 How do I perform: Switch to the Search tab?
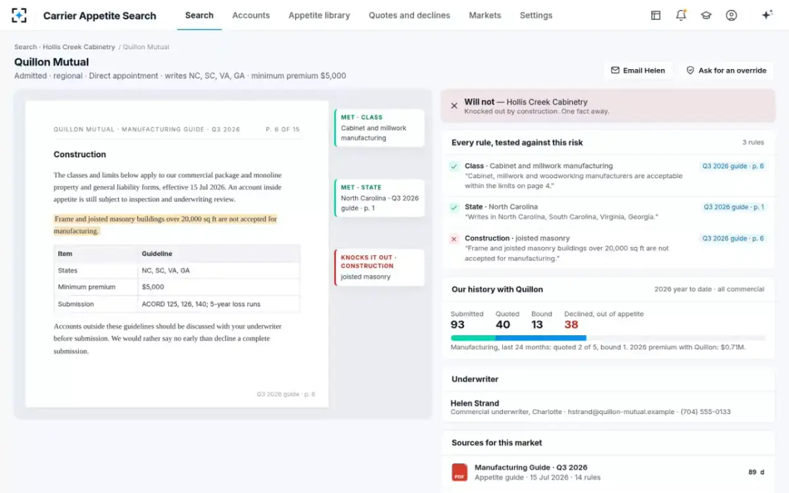[x=199, y=15]
